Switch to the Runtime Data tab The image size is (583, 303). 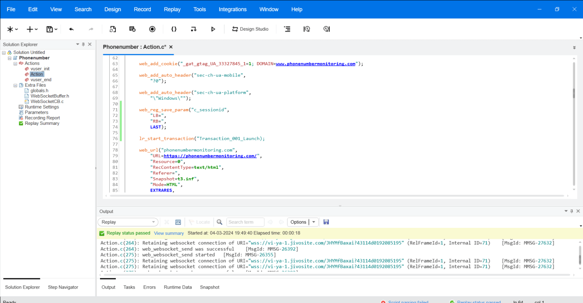[178, 287]
